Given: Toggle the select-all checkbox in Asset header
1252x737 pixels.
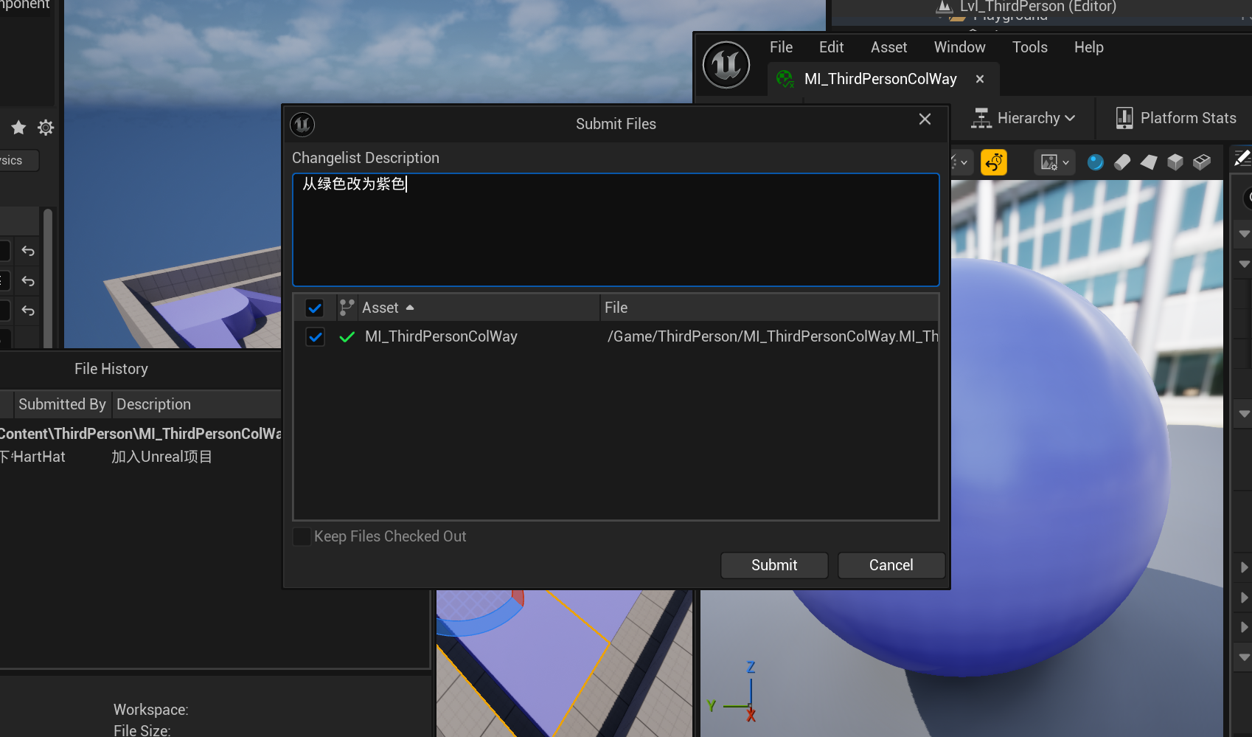Looking at the screenshot, I should (315, 308).
